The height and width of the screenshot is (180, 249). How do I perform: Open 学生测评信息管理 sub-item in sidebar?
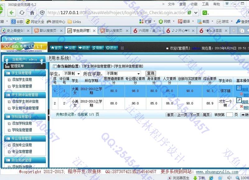[25, 108]
